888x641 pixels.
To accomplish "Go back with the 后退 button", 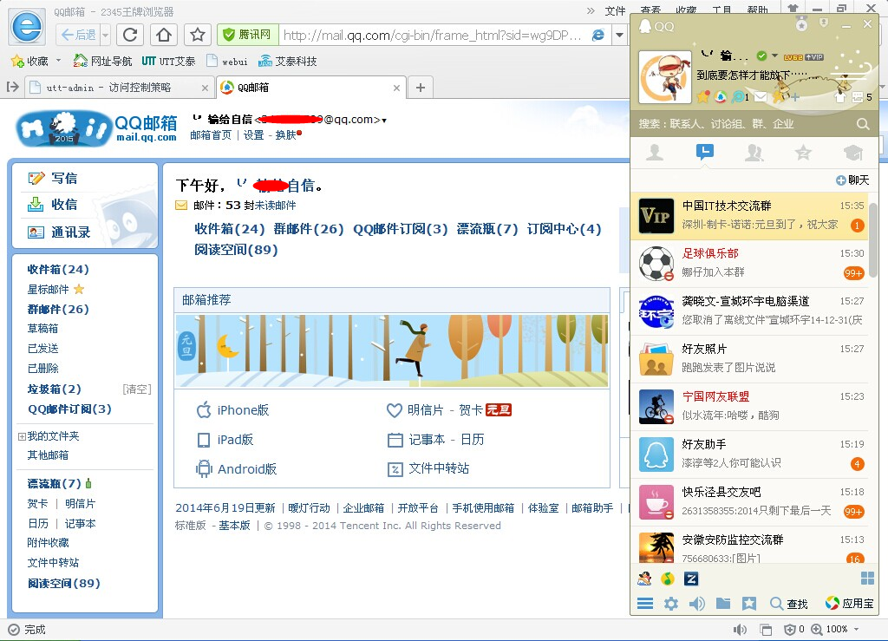I will coord(79,35).
